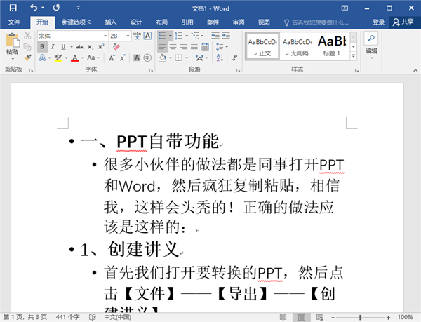Justify the paragraph text
The height and width of the screenshot is (322, 421).
tap(194, 47)
